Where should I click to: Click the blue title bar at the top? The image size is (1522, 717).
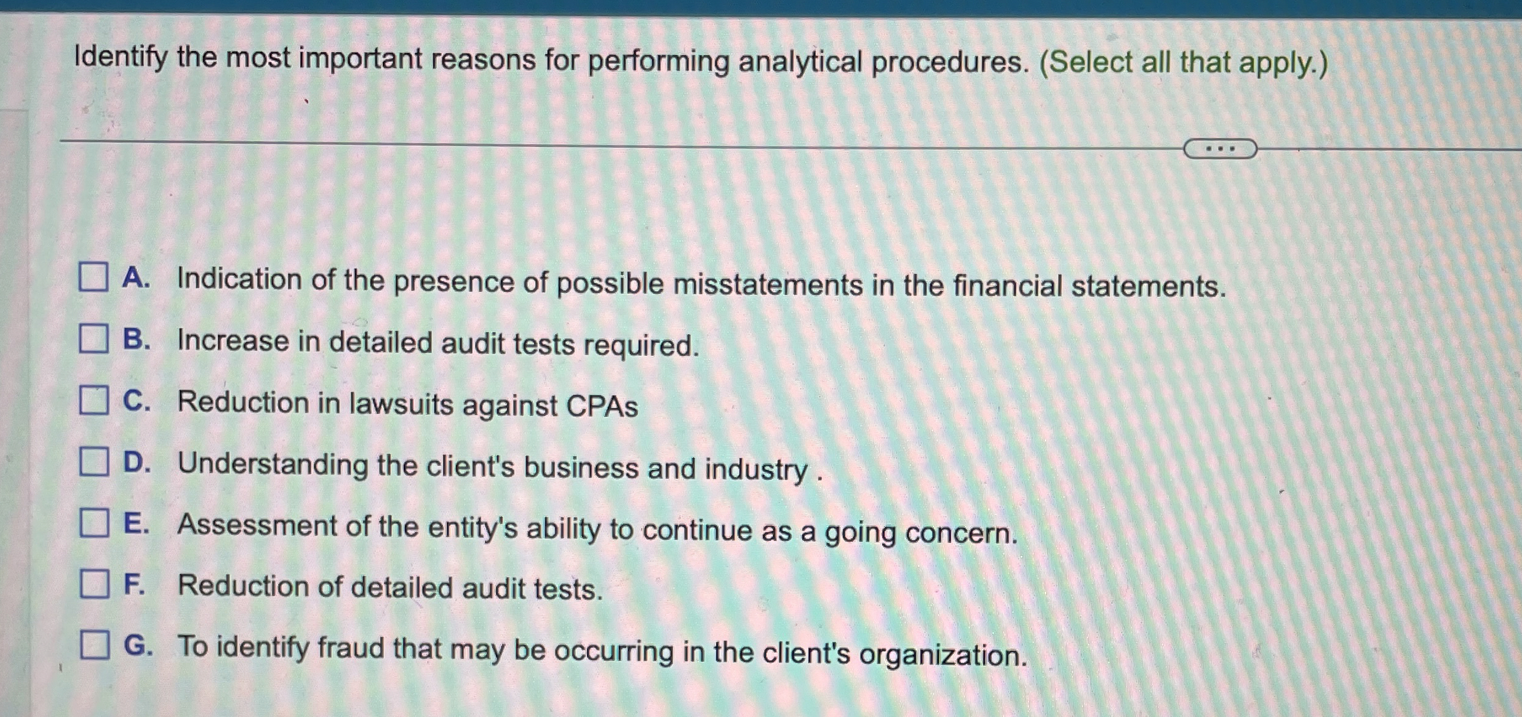click(761, 6)
